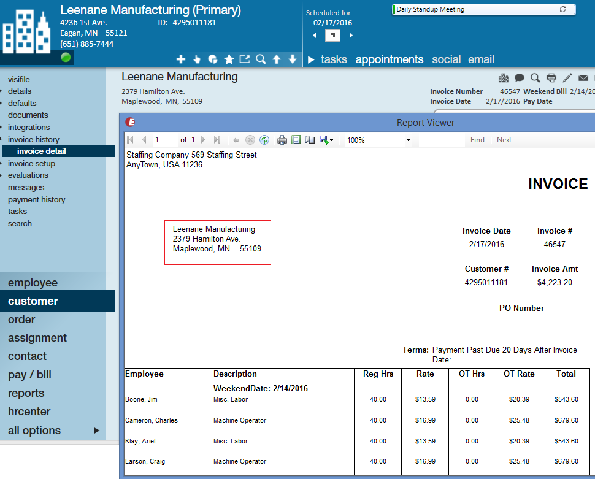Click the envelope email icon above invoice

583,78
